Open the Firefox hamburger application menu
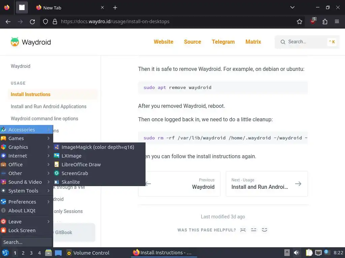 click(x=337, y=21)
